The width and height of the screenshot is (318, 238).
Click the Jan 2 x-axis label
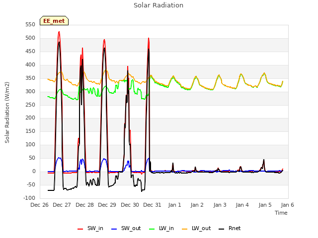coord(197,205)
